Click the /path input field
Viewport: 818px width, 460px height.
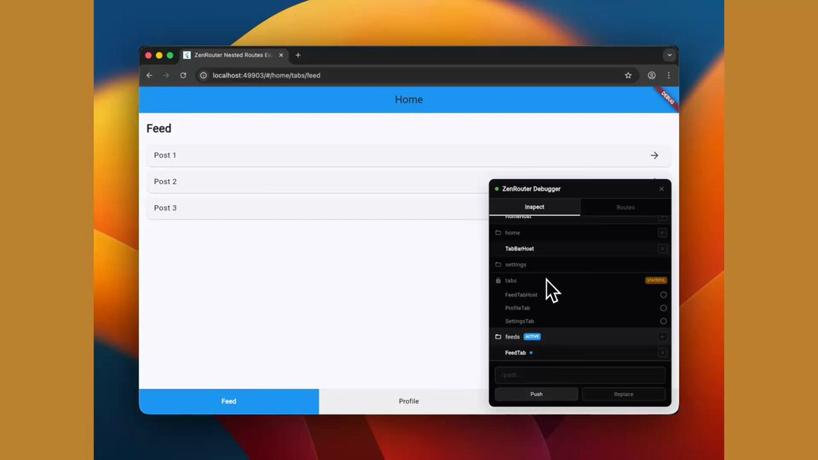pyautogui.click(x=580, y=375)
